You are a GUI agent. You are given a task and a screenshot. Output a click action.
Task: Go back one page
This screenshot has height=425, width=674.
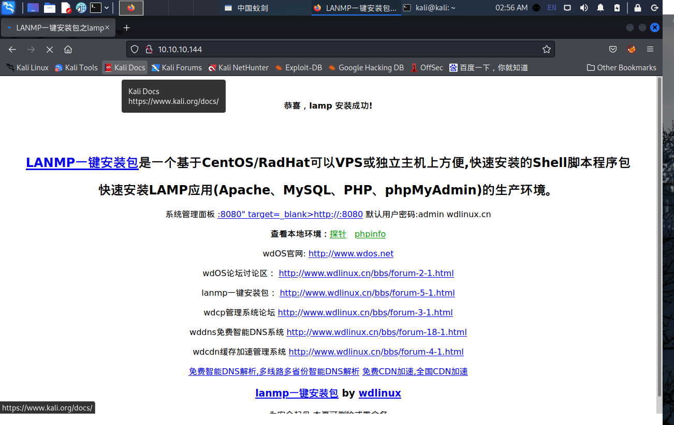tap(12, 49)
